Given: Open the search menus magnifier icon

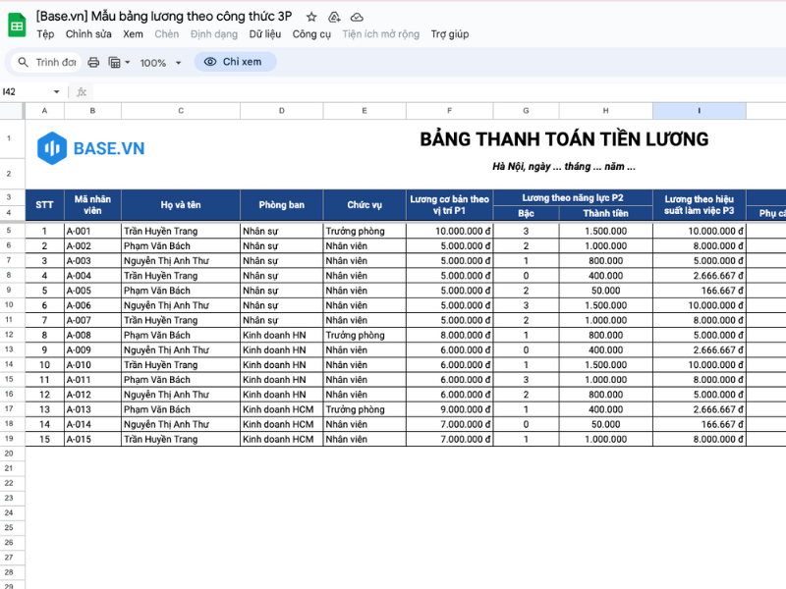Looking at the screenshot, I should pyautogui.click(x=23, y=61).
